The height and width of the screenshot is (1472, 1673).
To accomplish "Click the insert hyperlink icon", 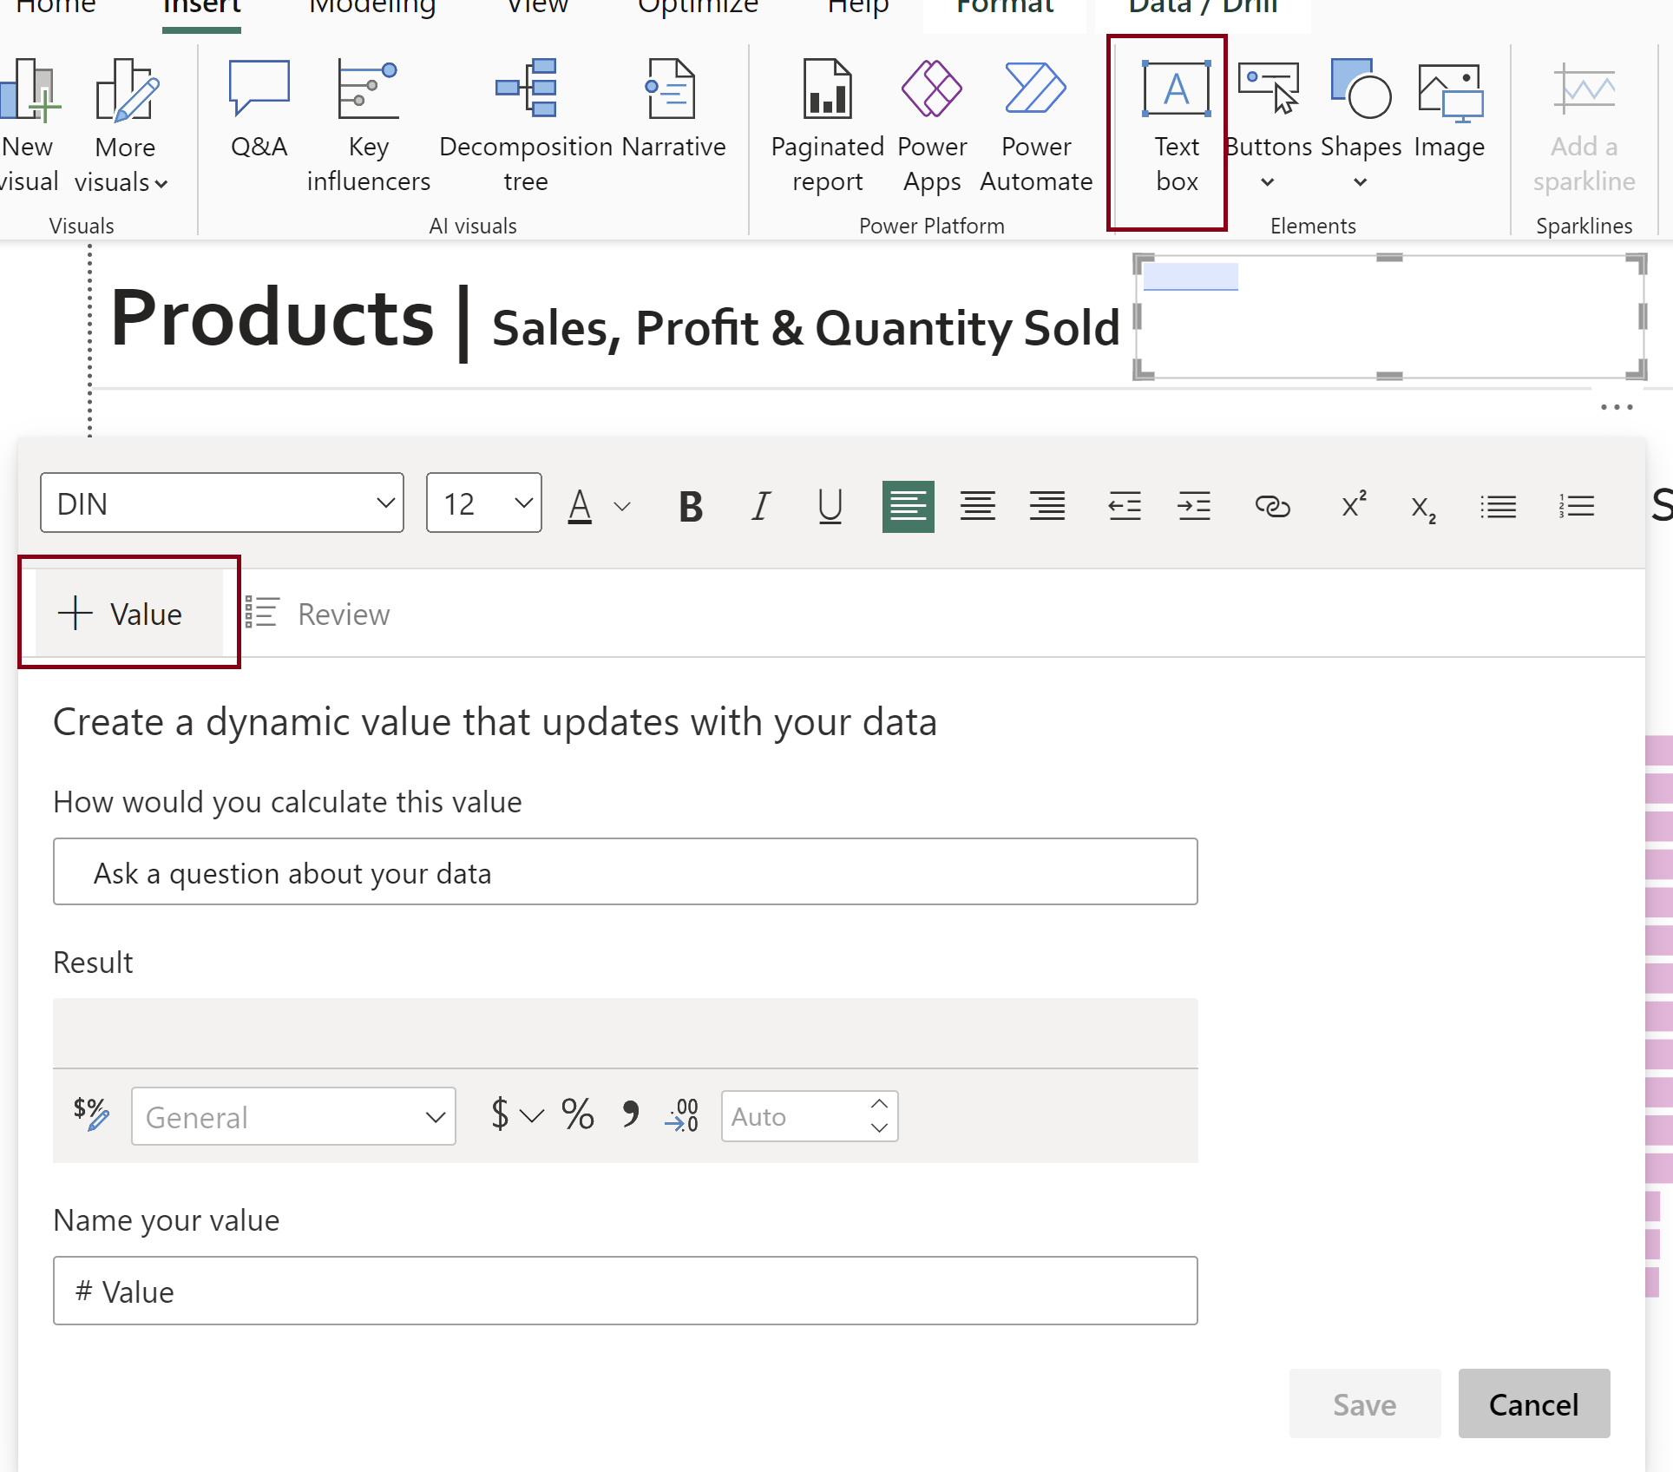I will (x=1272, y=506).
